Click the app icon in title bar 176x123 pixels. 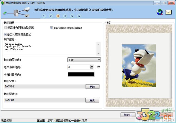coord(3,3)
